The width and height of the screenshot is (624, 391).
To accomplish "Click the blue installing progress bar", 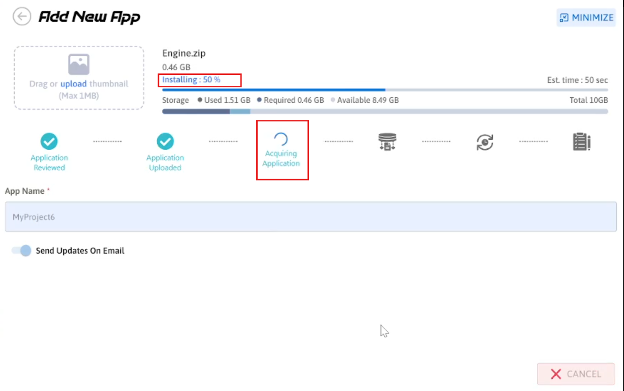I will click(273, 90).
